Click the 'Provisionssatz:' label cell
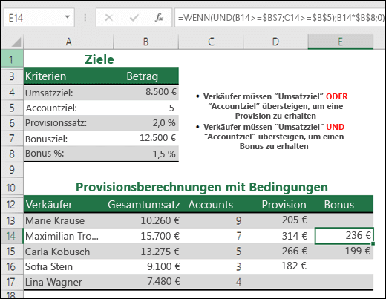 pyautogui.click(x=68, y=123)
